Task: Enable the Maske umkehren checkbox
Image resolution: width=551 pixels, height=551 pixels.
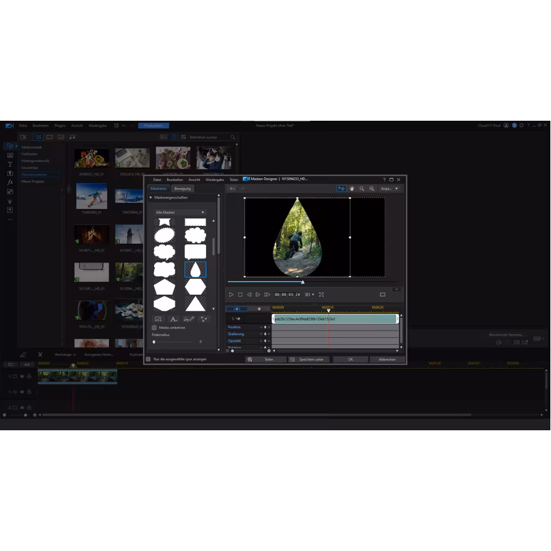Action: (154, 328)
